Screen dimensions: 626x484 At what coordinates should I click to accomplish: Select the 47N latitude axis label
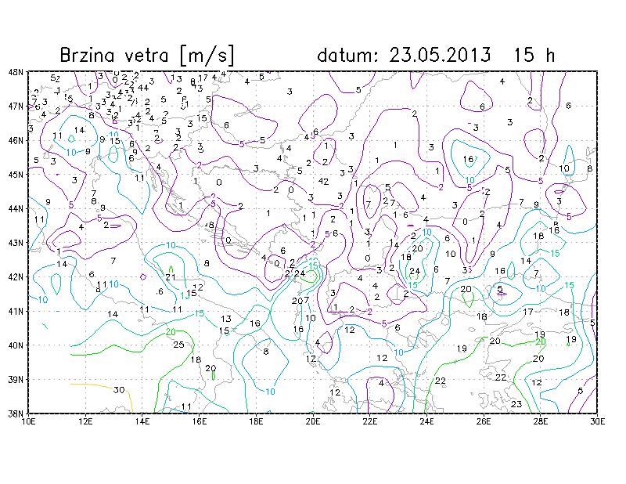pyautogui.click(x=16, y=107)
